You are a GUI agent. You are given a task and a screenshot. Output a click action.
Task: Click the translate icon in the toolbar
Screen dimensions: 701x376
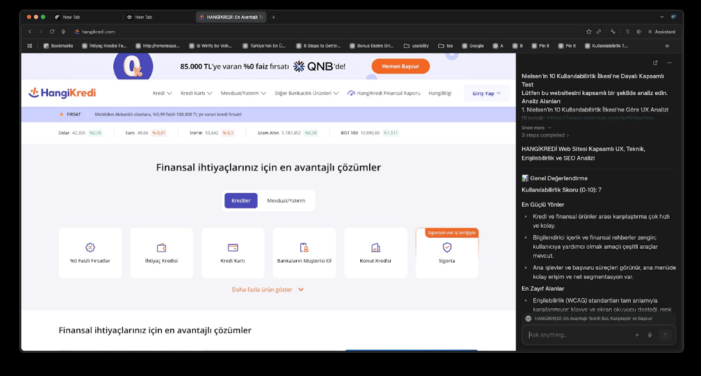pos(613,32)
